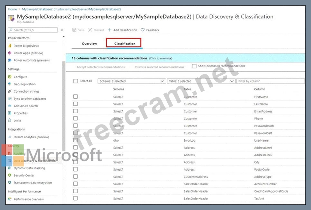Check the Phone row checkbox
The image size is (311, 210).
tap(75, 118)
